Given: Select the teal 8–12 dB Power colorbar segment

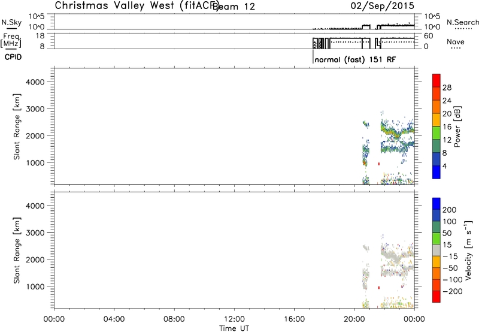Looking at the screenshot, I should pos(436,146).
